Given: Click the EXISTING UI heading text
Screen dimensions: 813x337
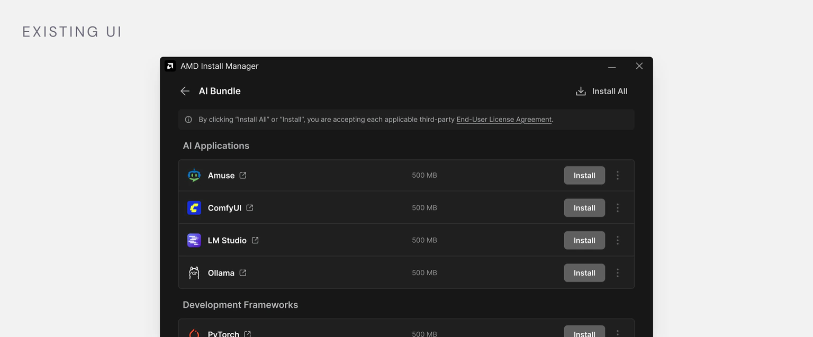Looking at the screenshot, I should [72, 32].
